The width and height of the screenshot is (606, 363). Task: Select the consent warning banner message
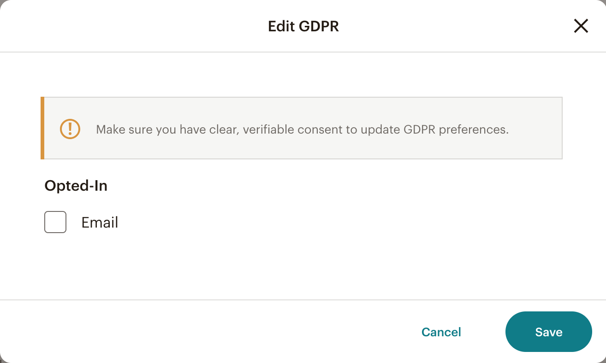[x=302, y=129]
